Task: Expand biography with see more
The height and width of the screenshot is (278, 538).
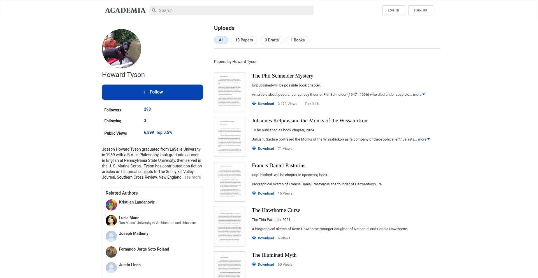Action: point(193,177)
